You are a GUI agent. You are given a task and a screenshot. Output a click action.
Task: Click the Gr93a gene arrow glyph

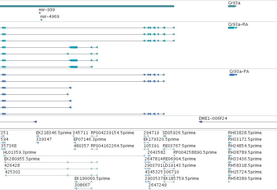click(232, 6)
